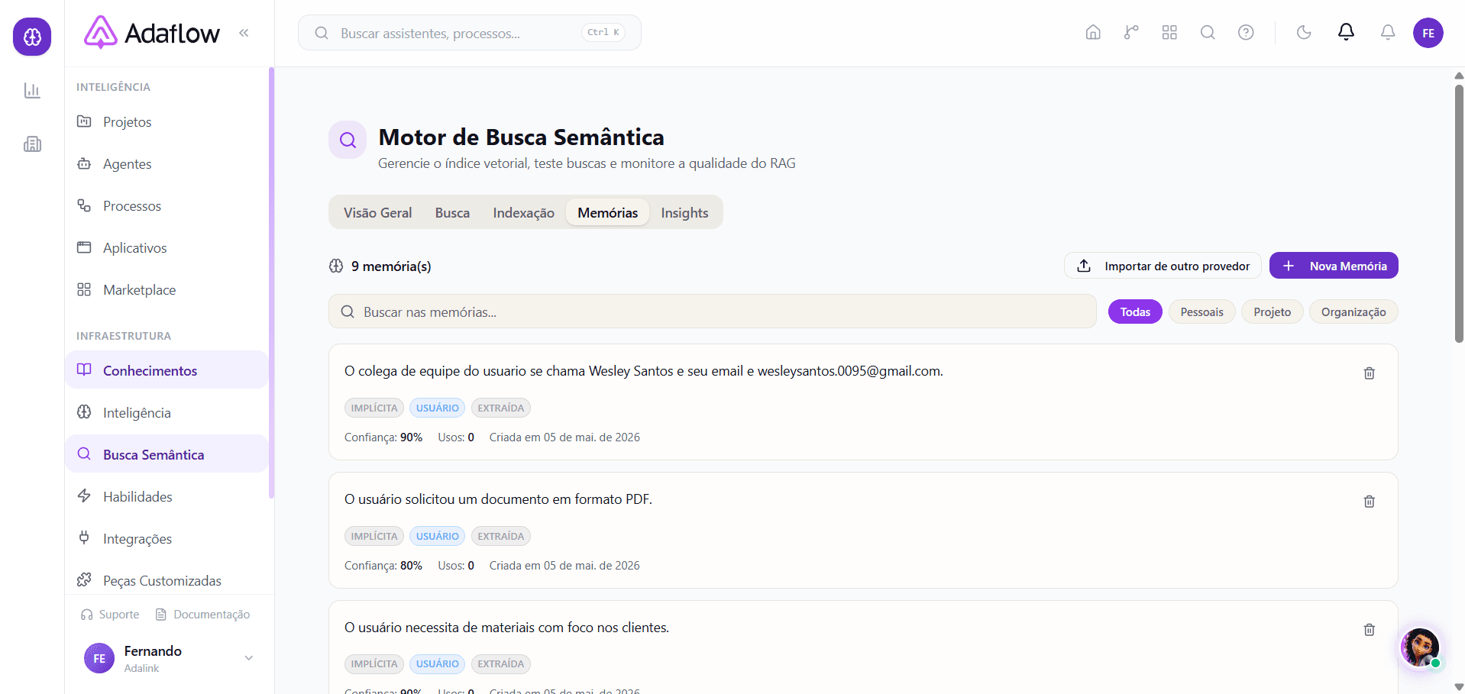
Task: Click the home icon in top bar
Action: 1093,32
